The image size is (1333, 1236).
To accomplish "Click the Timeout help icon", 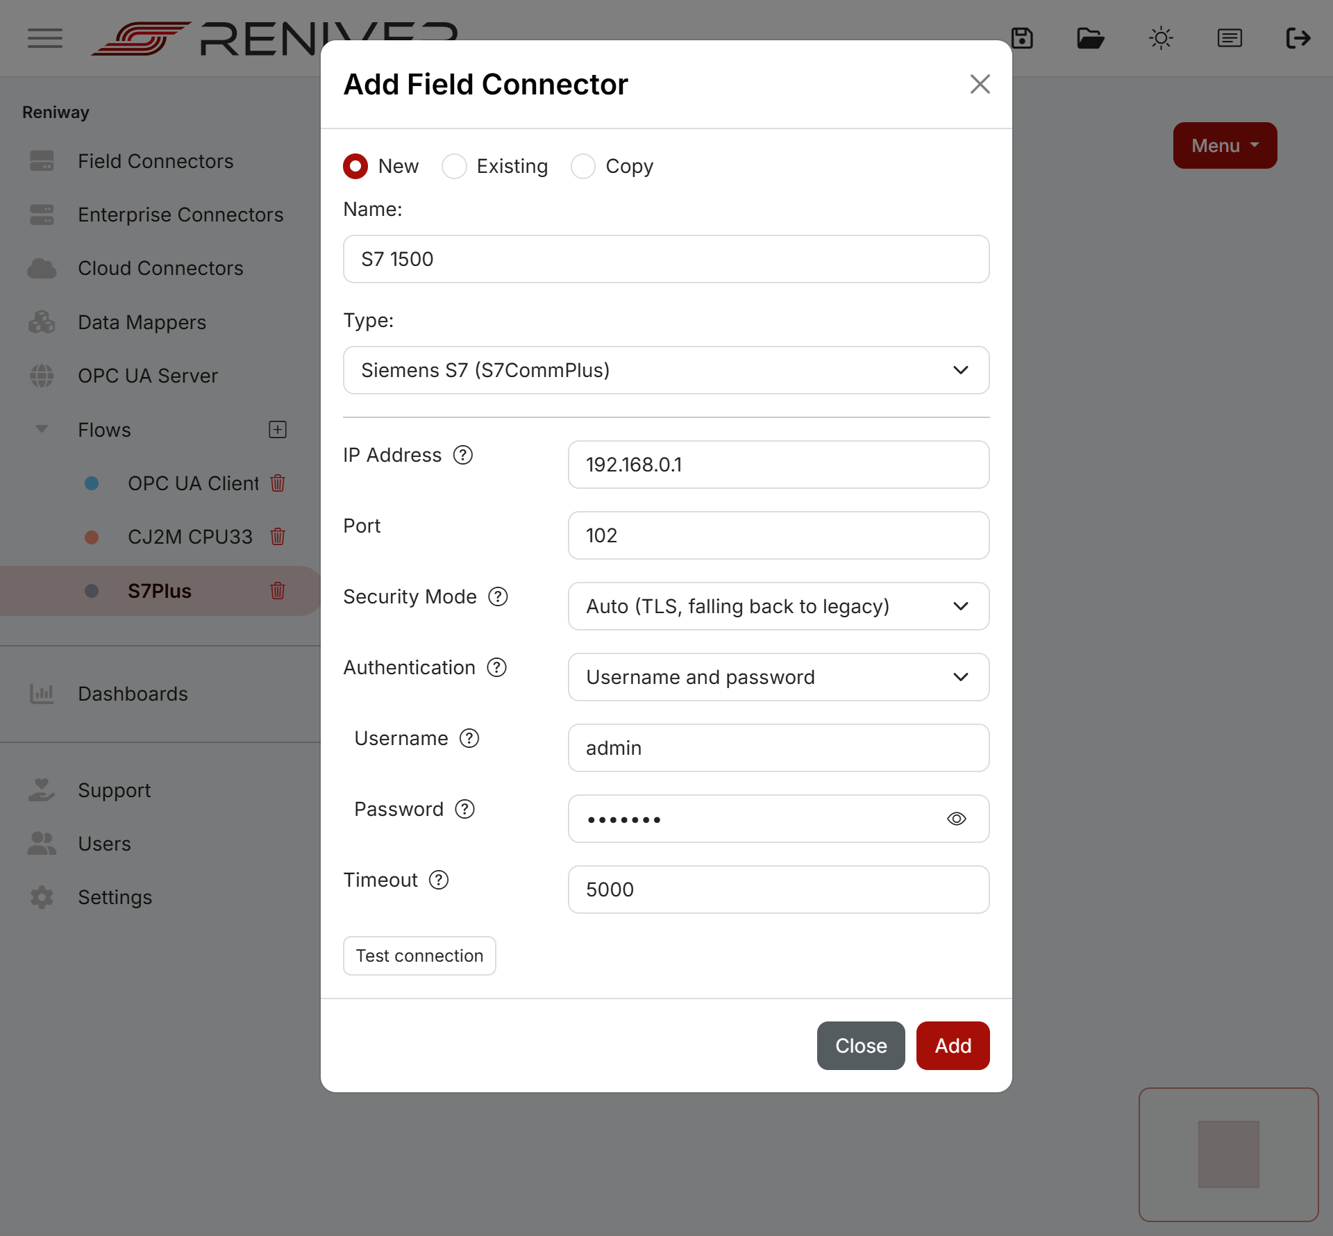I will click(x=439, y=880).
